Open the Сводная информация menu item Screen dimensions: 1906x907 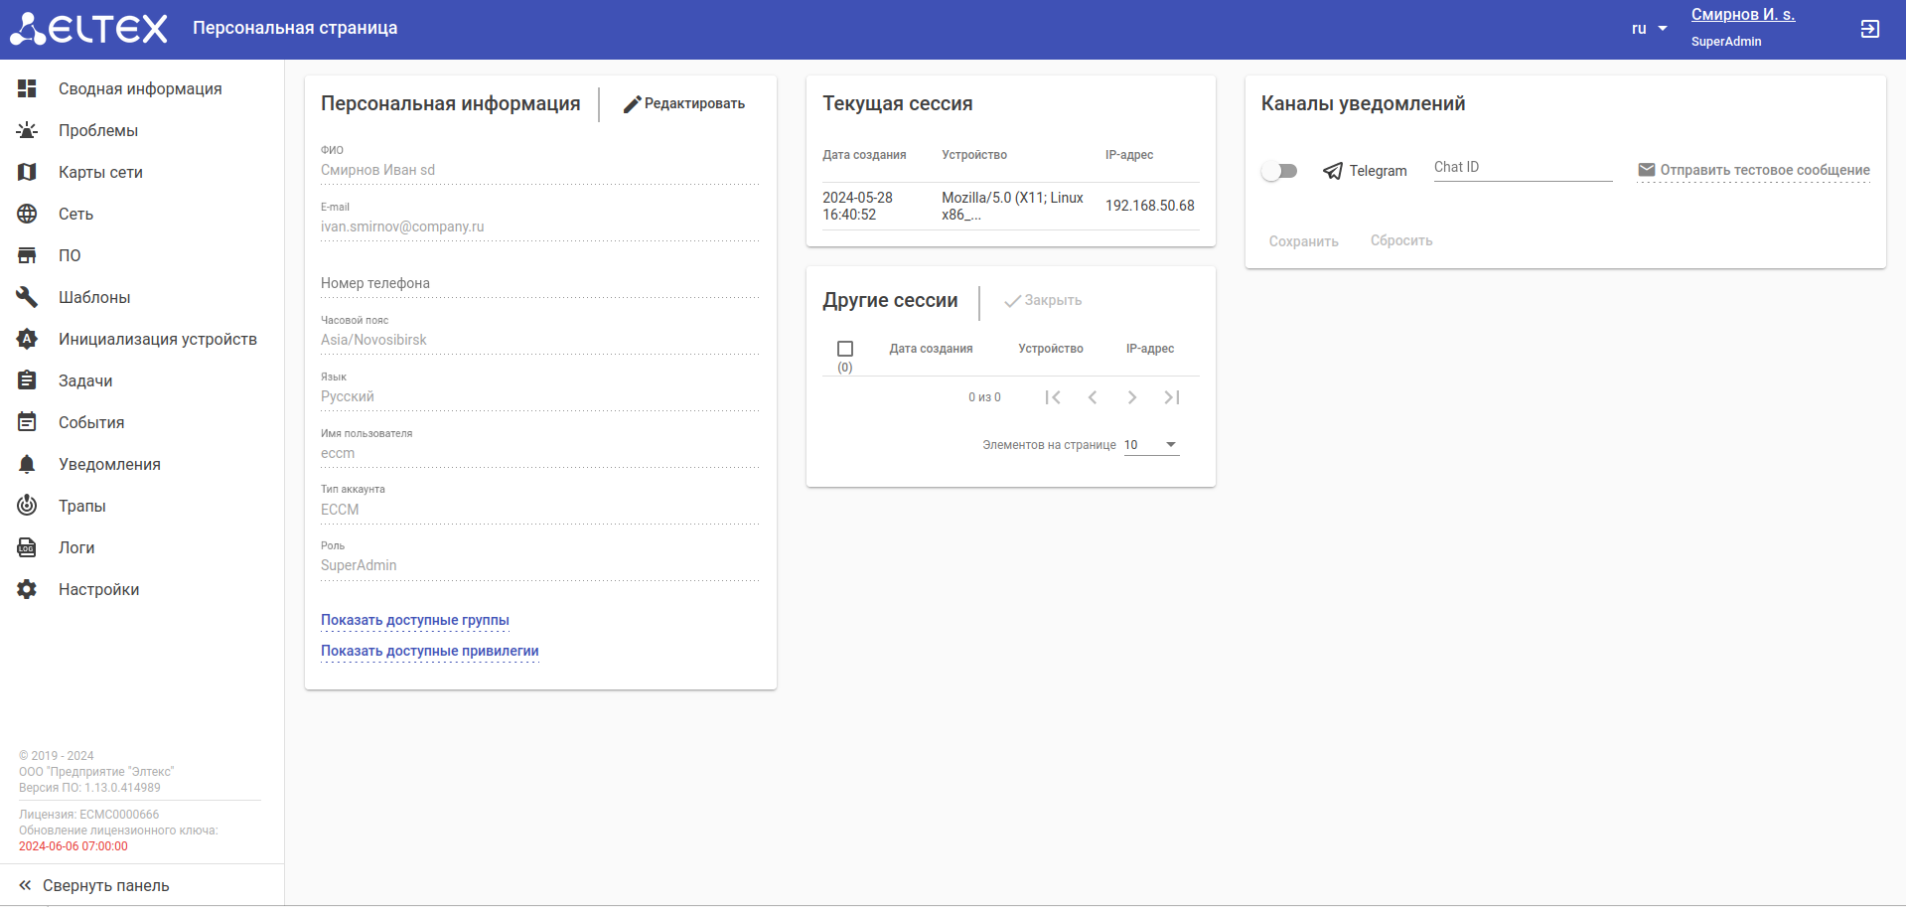coord(139,88)
